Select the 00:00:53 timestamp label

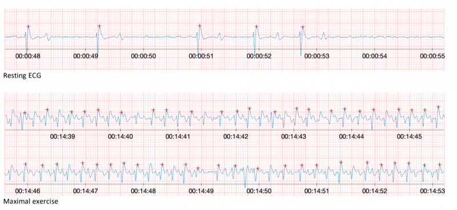click(316, 56)
